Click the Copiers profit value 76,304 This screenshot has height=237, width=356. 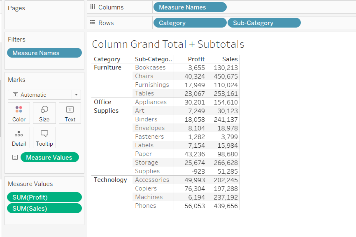point(195,188)
